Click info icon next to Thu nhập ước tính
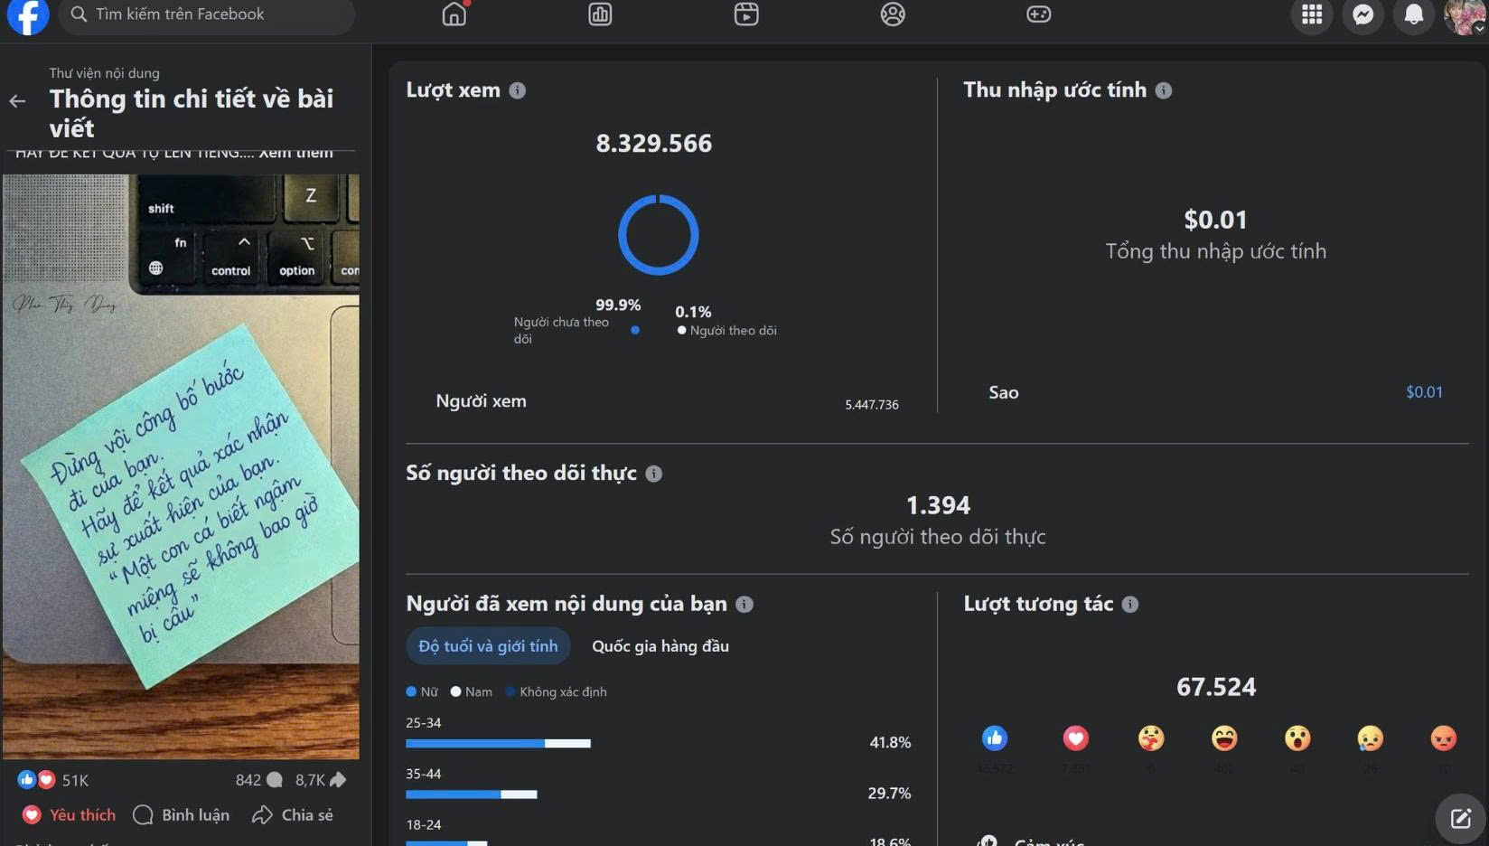This screenshot has width=1489, height=846. point(1164,90)
